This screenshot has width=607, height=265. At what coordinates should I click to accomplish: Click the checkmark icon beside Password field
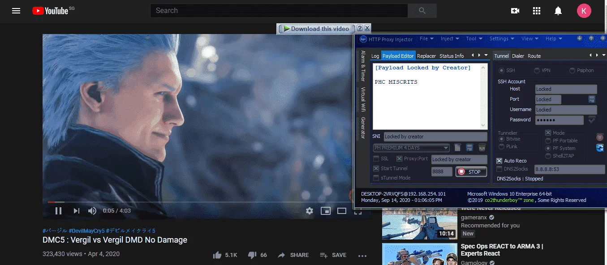592,120
